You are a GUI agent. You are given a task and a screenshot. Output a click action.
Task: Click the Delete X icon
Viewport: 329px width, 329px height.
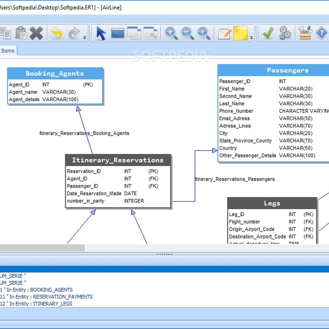click(36, 33)
